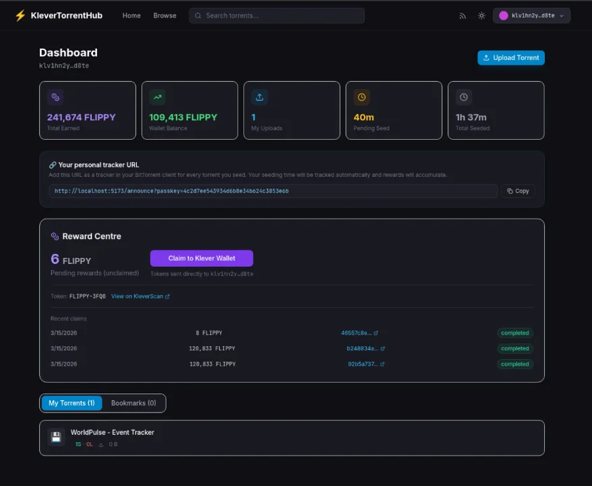Click the disk icon next to WorldPulse - Event Tracker

coord(56,437)
